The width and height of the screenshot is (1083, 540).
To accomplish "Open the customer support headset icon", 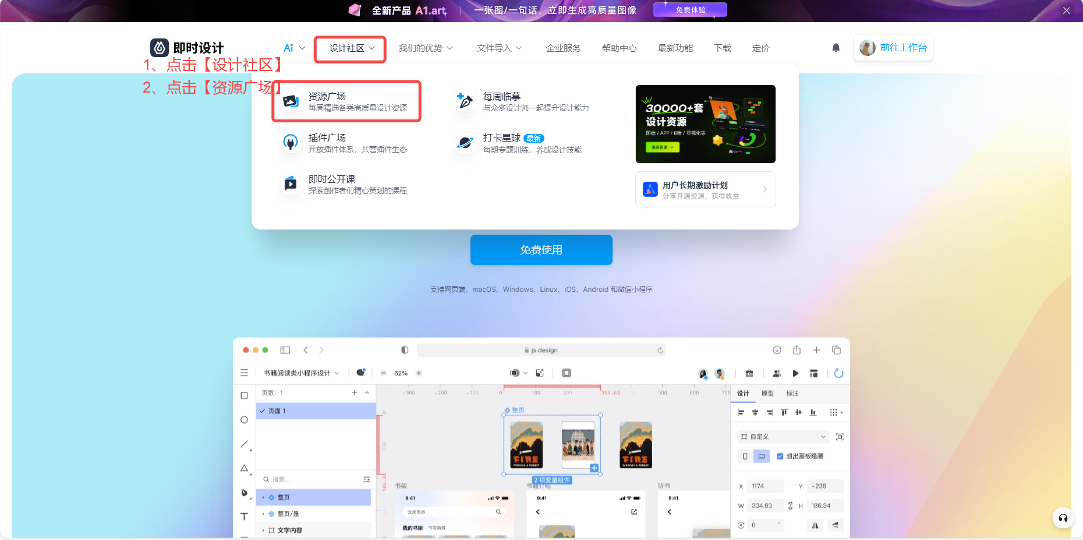I will 1063,518.
